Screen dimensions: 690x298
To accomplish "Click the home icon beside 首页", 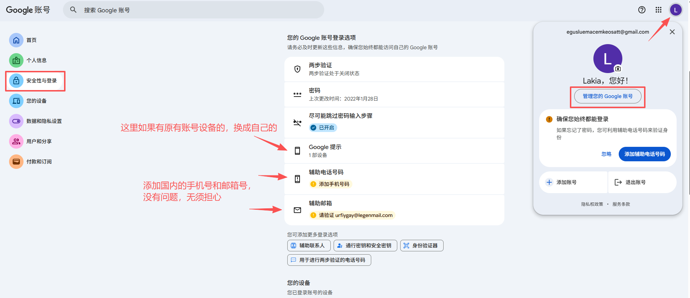I will [x=16, y=40].
